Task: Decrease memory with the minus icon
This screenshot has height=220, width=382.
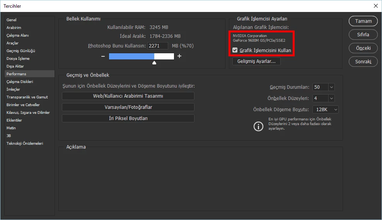Action: click(103, 56)
